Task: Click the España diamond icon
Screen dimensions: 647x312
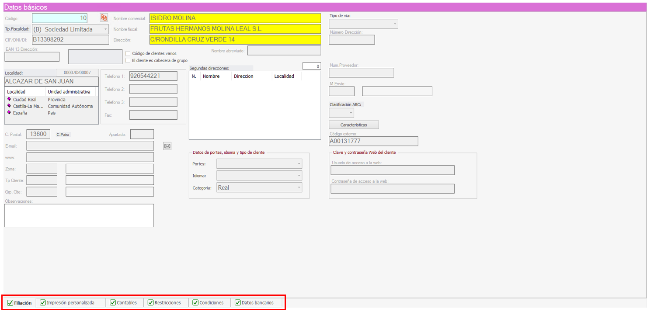Action: click(x=9, y=113)
